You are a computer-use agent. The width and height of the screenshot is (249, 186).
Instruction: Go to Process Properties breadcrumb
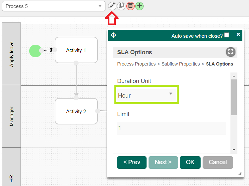pos(136,64)
